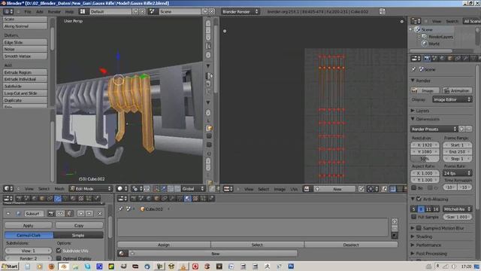481x271 pixels.
Task: Add a new scene with the plus icon beside Scene
Action: click(x=205, y=12)
